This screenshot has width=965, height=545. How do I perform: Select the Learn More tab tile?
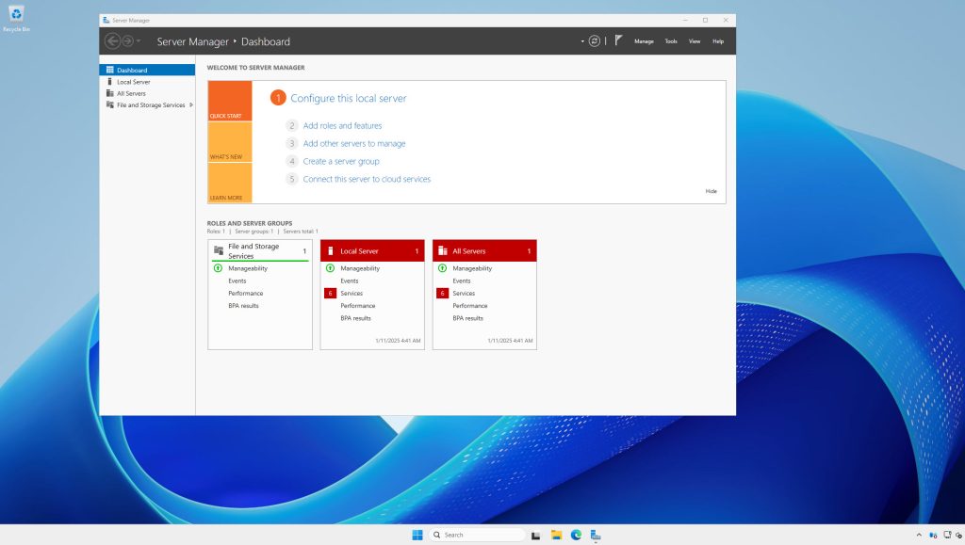230,183
